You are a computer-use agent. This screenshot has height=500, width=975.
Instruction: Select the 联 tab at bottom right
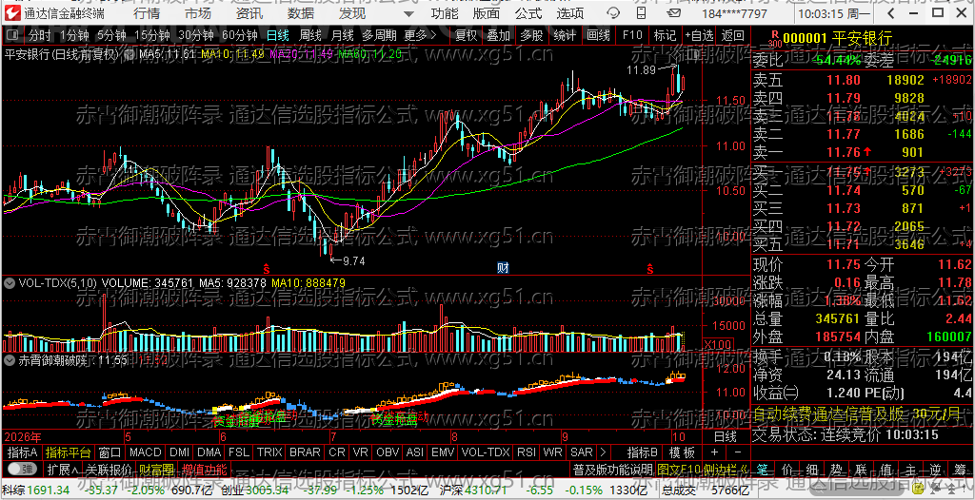861,469
